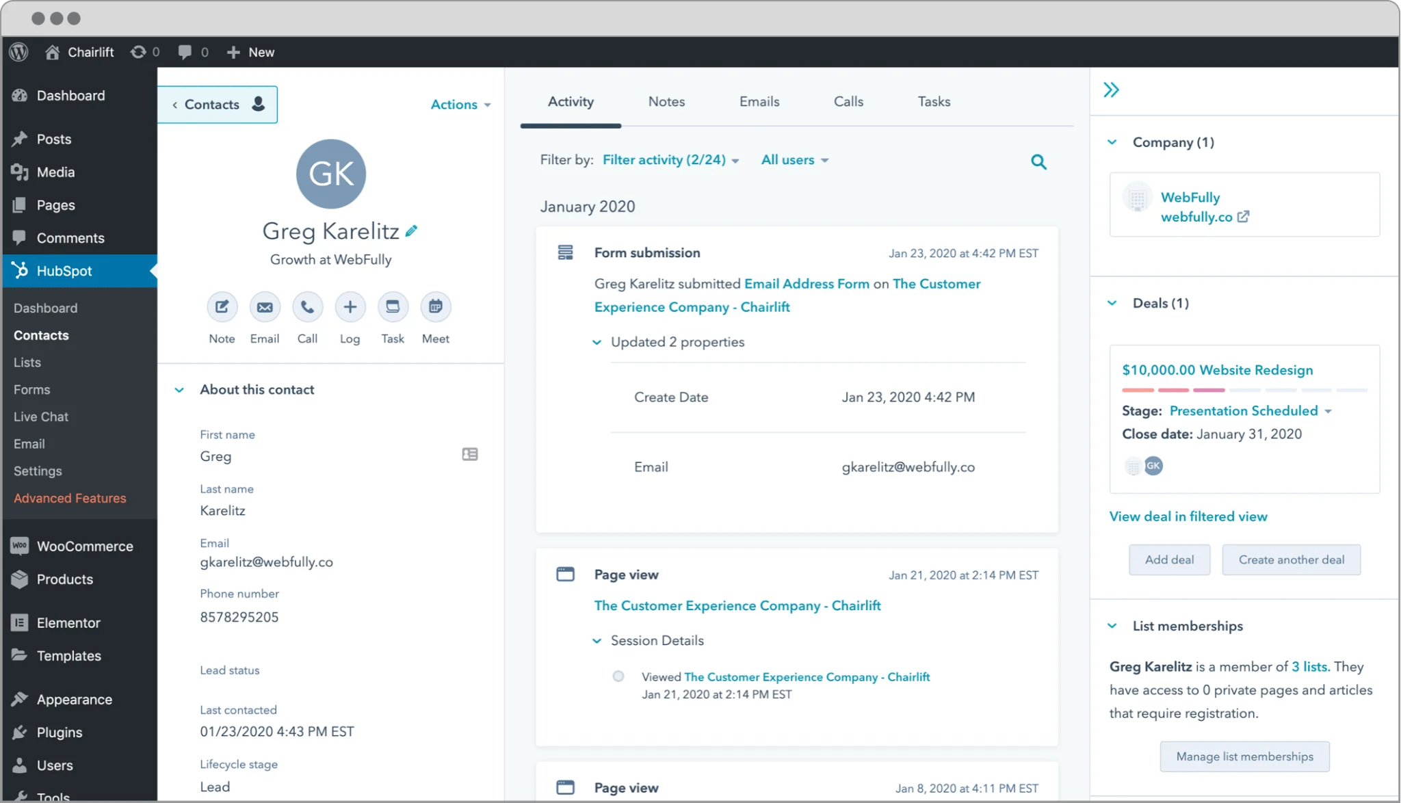Viewport: 1401px width, 803px height.
Task: Select the Calls tab
Action: (848, 101)
